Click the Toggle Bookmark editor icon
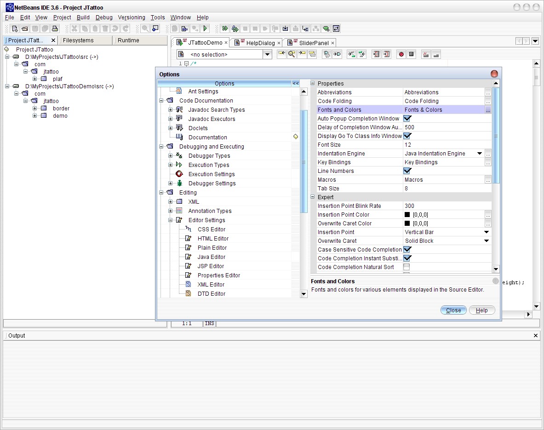This screenshot has height=430, width=544. (x=327, y=54)
